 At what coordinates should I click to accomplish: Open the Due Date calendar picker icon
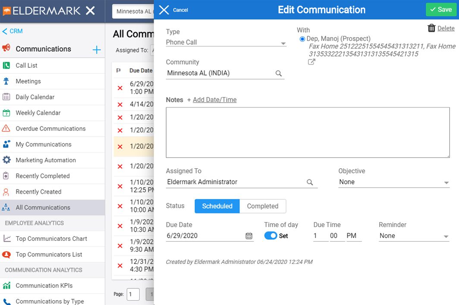pyautogui.click(x=249, y=236)
